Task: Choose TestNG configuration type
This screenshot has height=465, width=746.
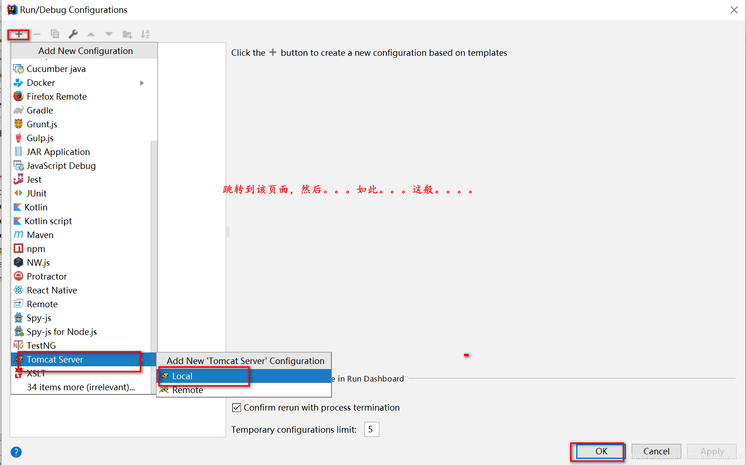Action: tap(80, 346)
